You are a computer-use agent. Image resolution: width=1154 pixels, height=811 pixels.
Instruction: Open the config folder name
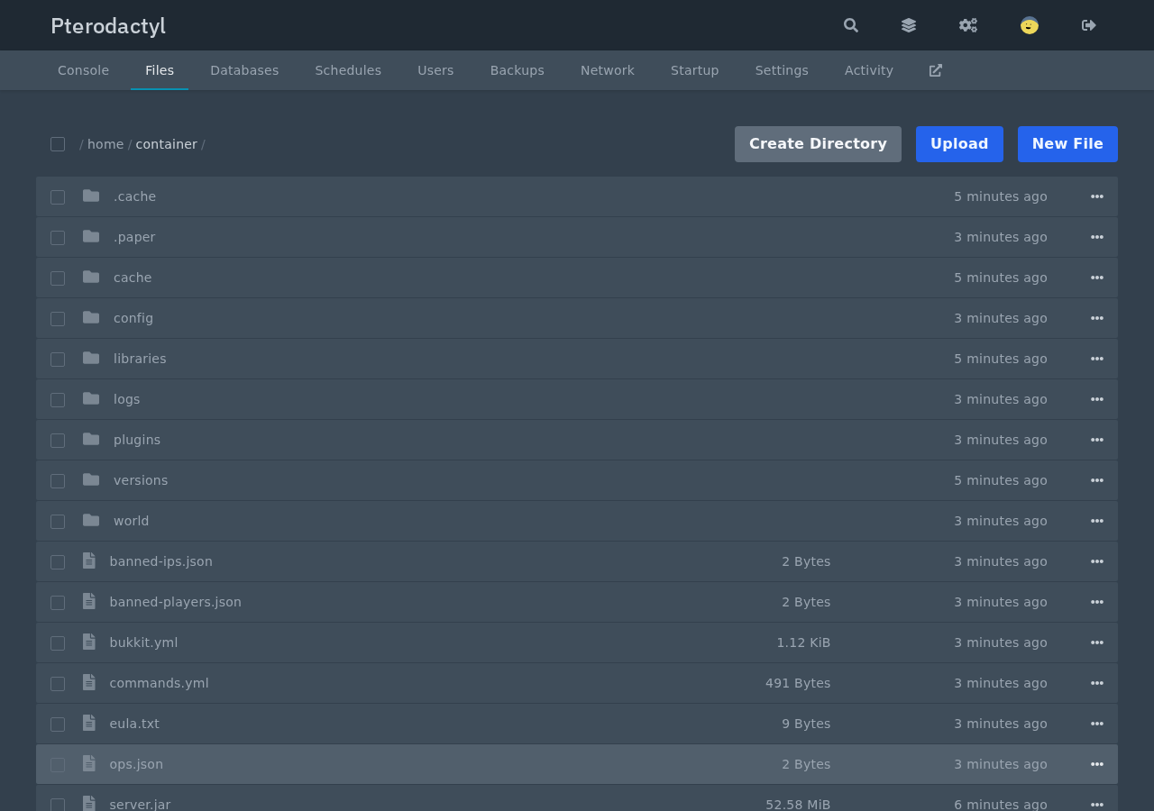pos(133,318)
